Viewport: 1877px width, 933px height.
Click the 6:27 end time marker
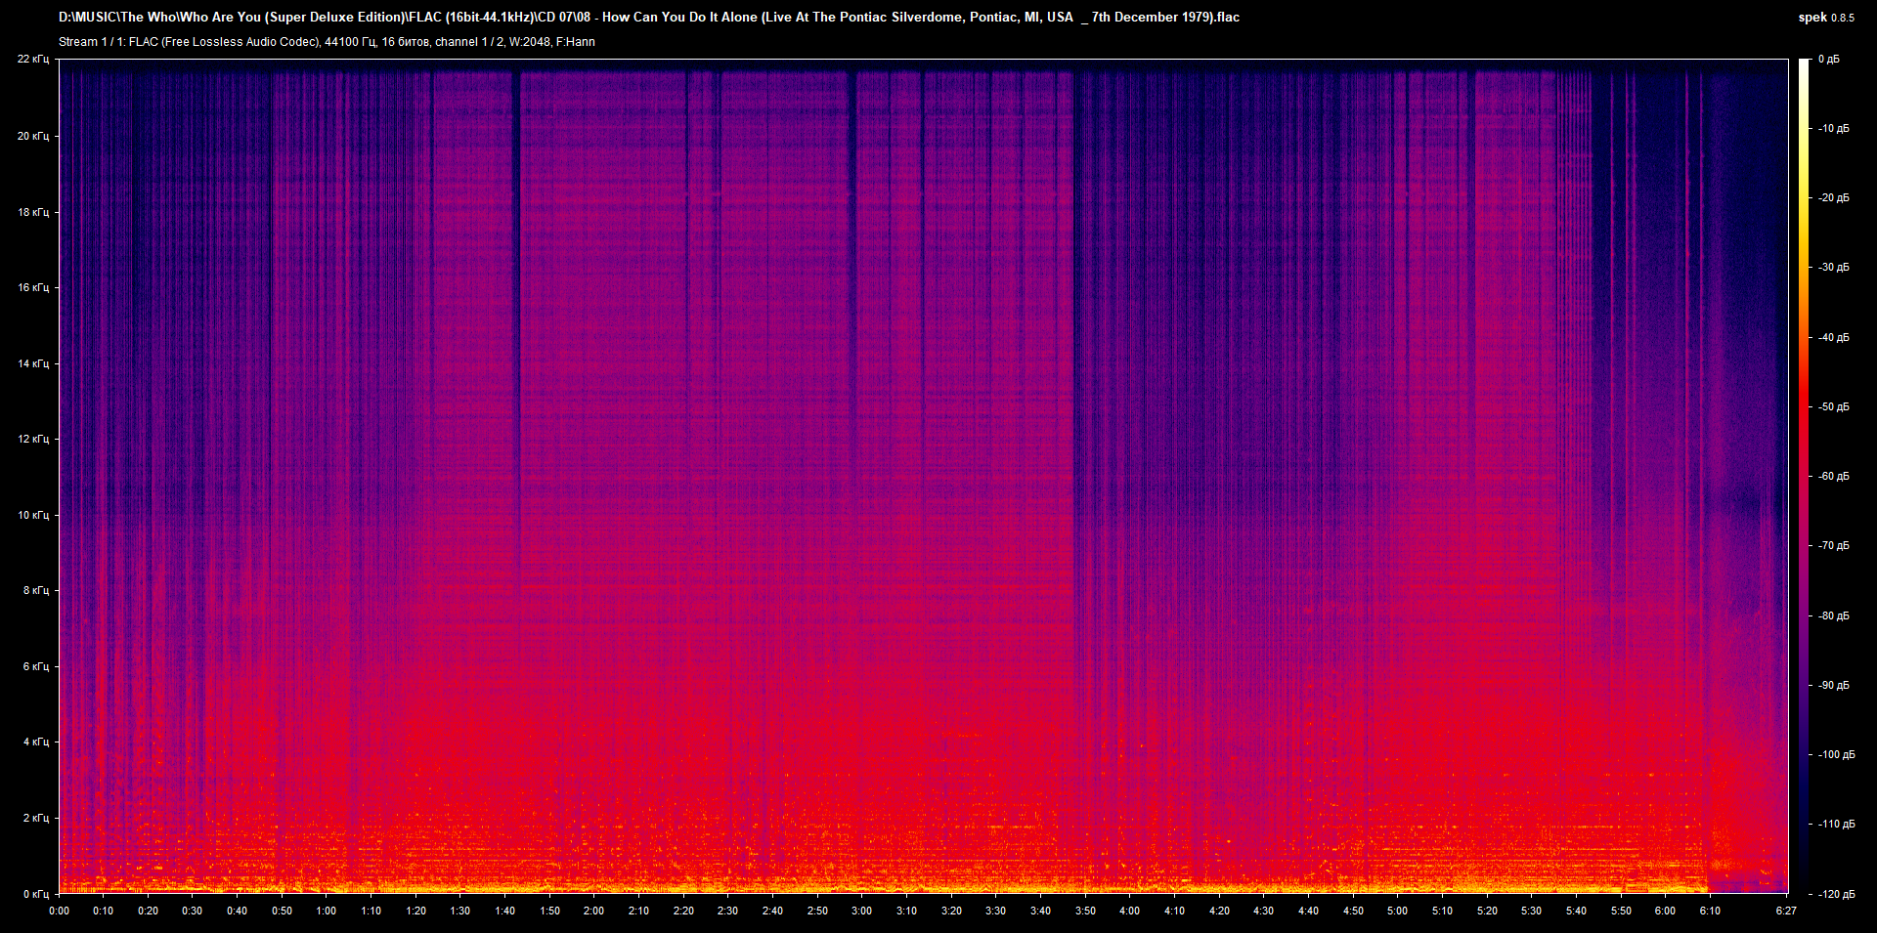tap(1786, 911)
